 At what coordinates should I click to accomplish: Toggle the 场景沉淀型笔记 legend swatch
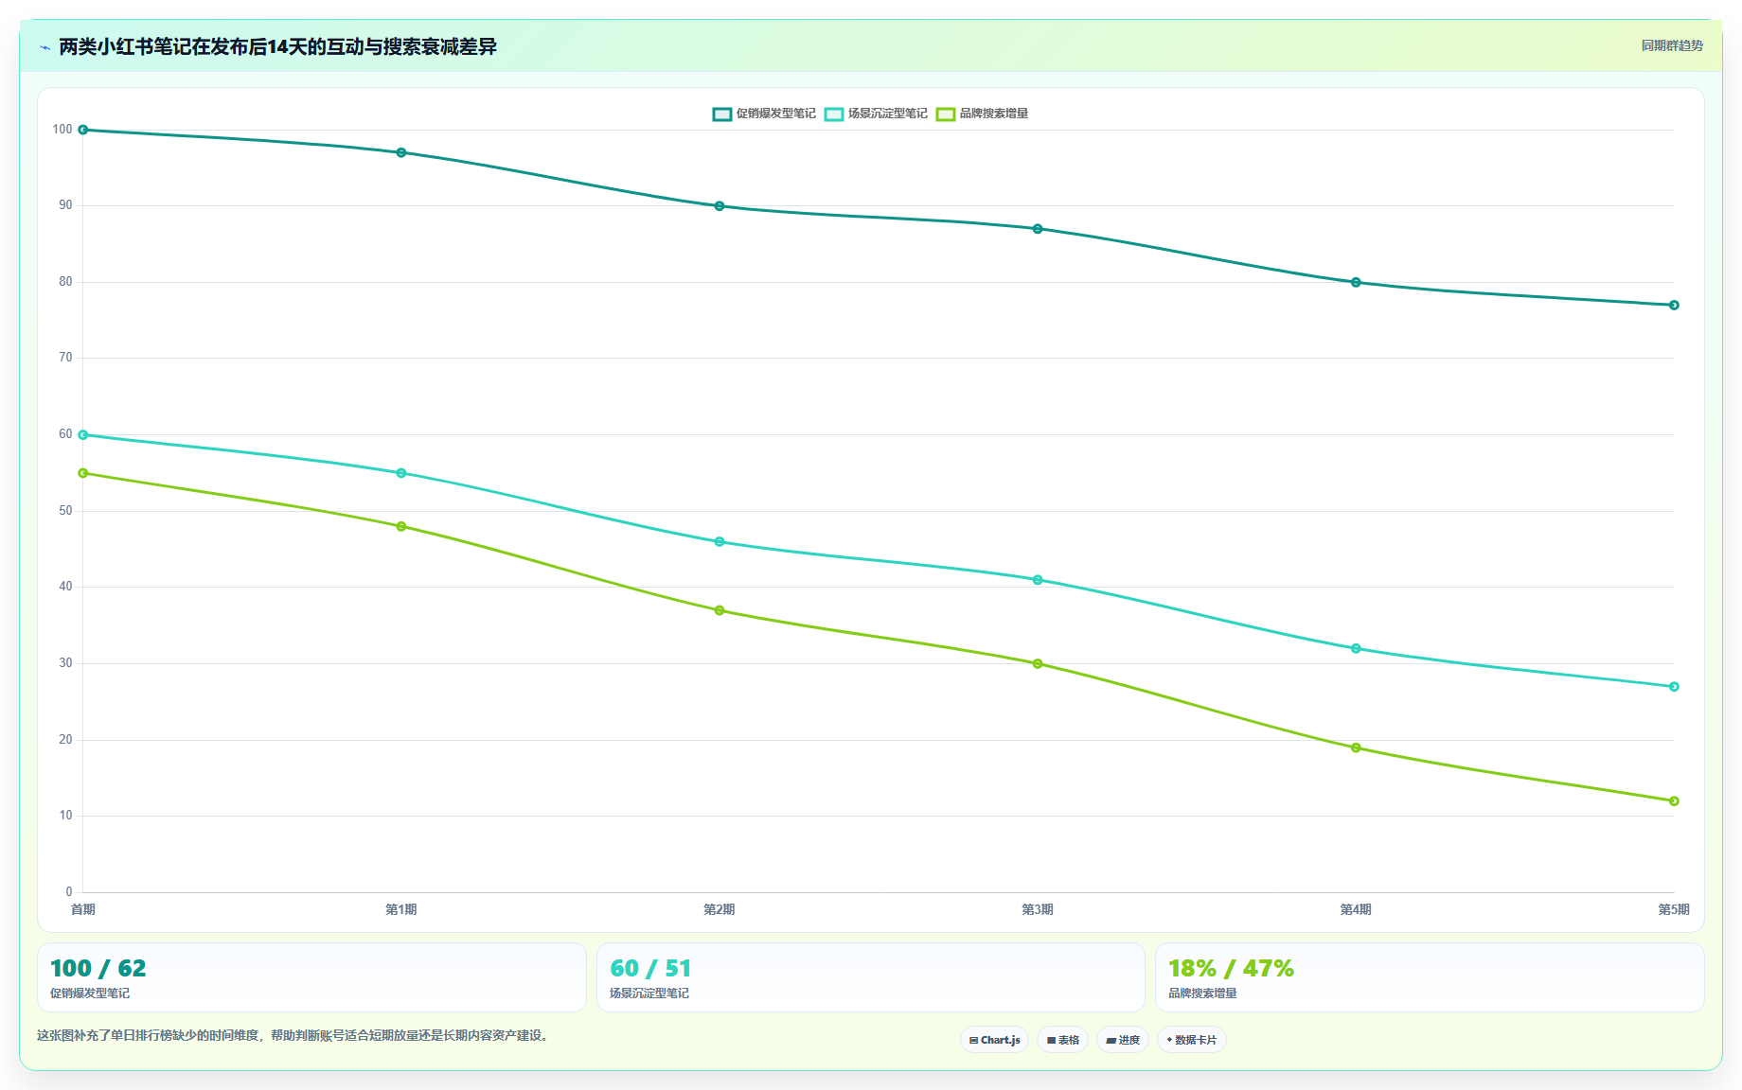coord(834,114)
